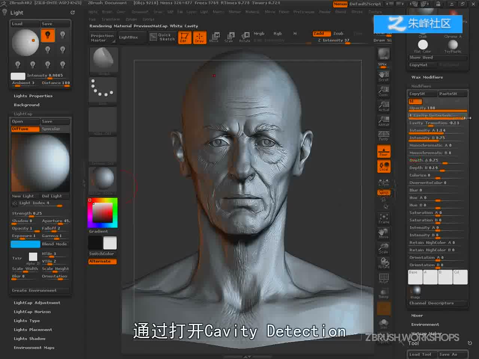Open the current material sphere selector
479x359 pixels.
(103, 180)
